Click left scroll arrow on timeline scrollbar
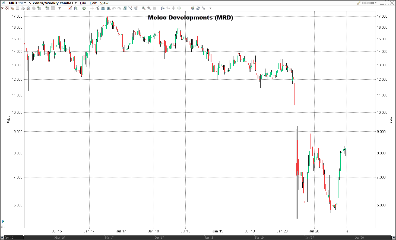The width and height of the screenshot is (396, 240). 2,238
